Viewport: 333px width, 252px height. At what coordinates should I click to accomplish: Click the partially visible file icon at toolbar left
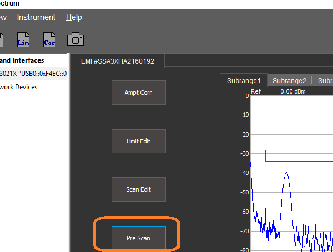[x=2, y=40]
